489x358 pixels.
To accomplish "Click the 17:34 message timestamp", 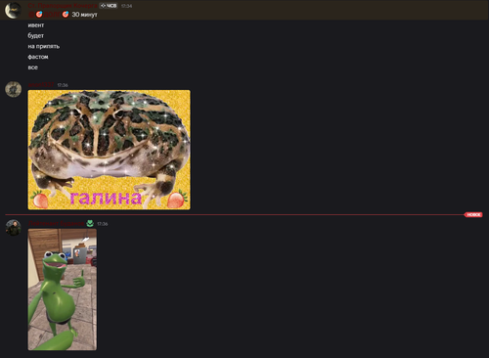I will click(x=126, y=6).
